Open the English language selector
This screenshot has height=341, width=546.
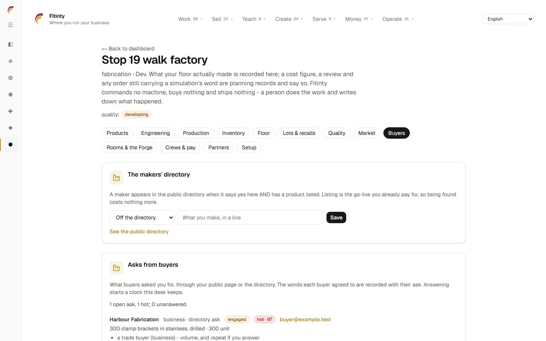(508, 19)
